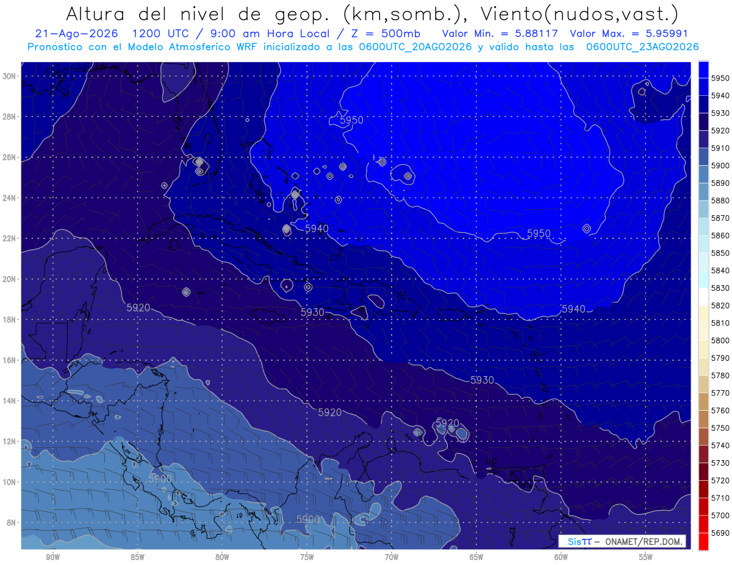Click the 5870 value in the color legend

coord(720,218)
